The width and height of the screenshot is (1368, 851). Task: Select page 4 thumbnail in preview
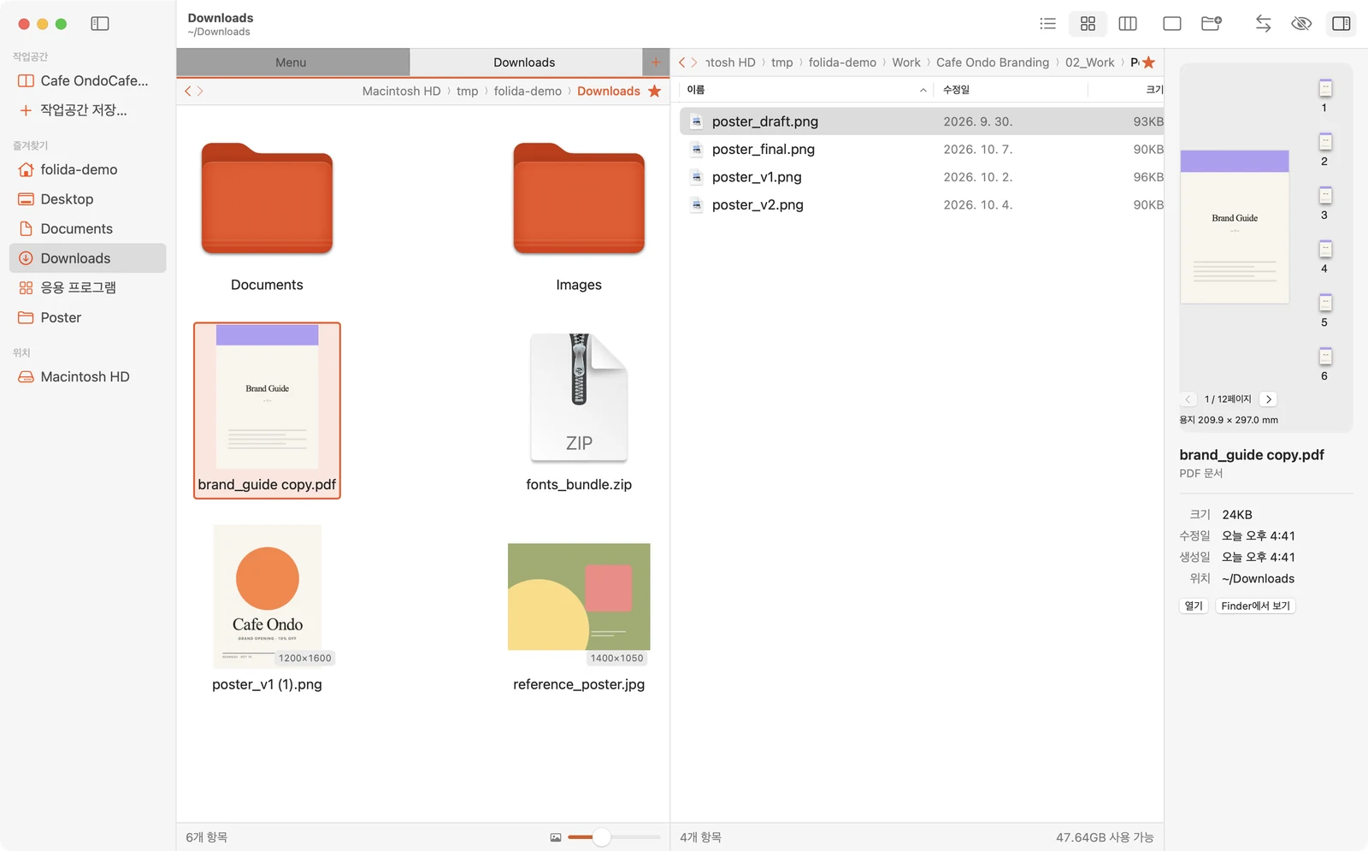tap(1325, 249)
